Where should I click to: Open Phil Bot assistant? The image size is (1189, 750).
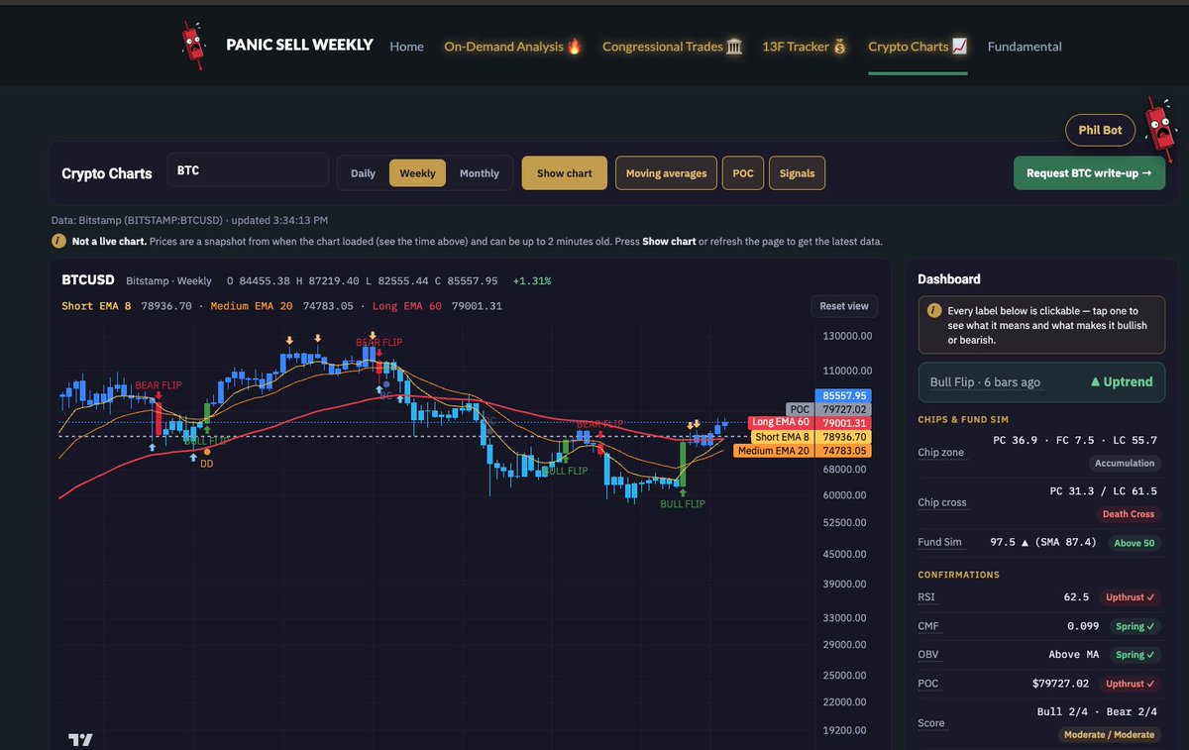point(1100,130)
